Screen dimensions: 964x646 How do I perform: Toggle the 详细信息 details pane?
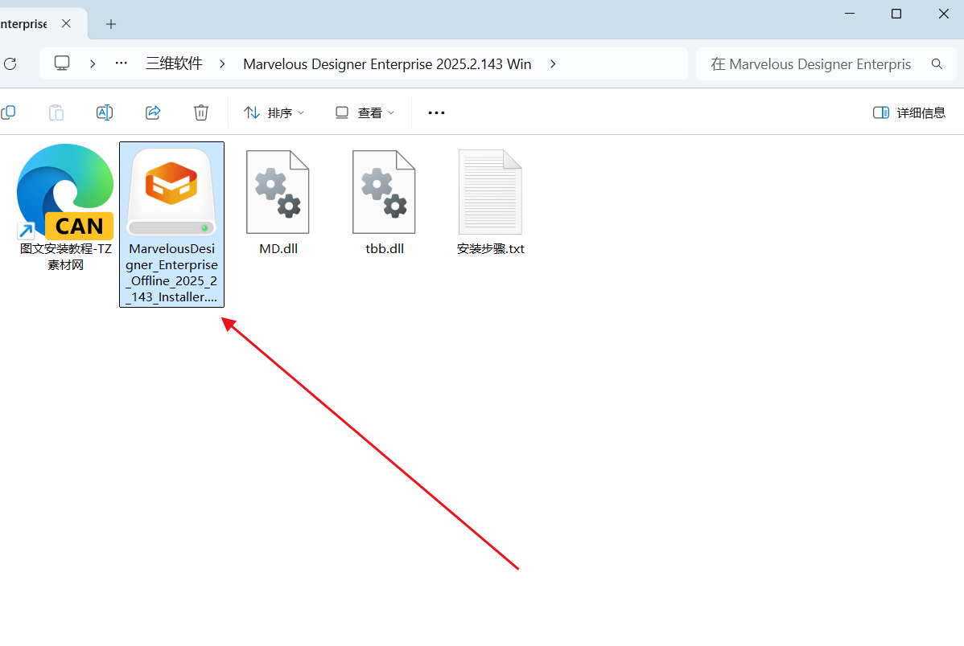(x=909, y=112)
